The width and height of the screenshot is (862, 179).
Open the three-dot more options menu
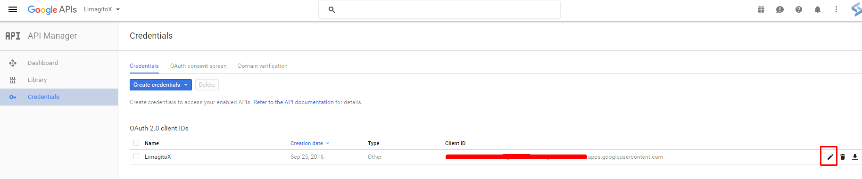pyautogui.click(x=836, y=9)
